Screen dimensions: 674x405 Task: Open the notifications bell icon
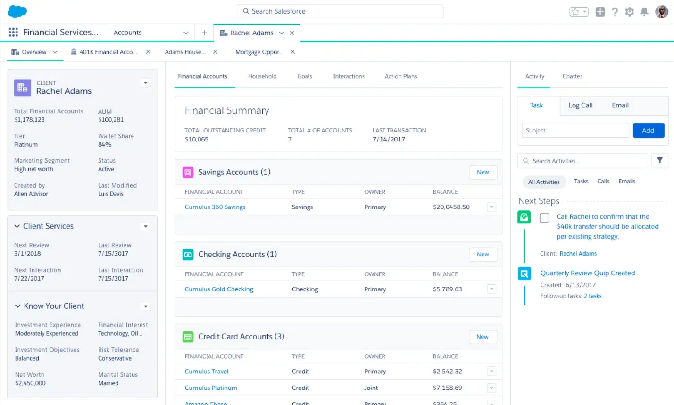click(x=644, y=11)
